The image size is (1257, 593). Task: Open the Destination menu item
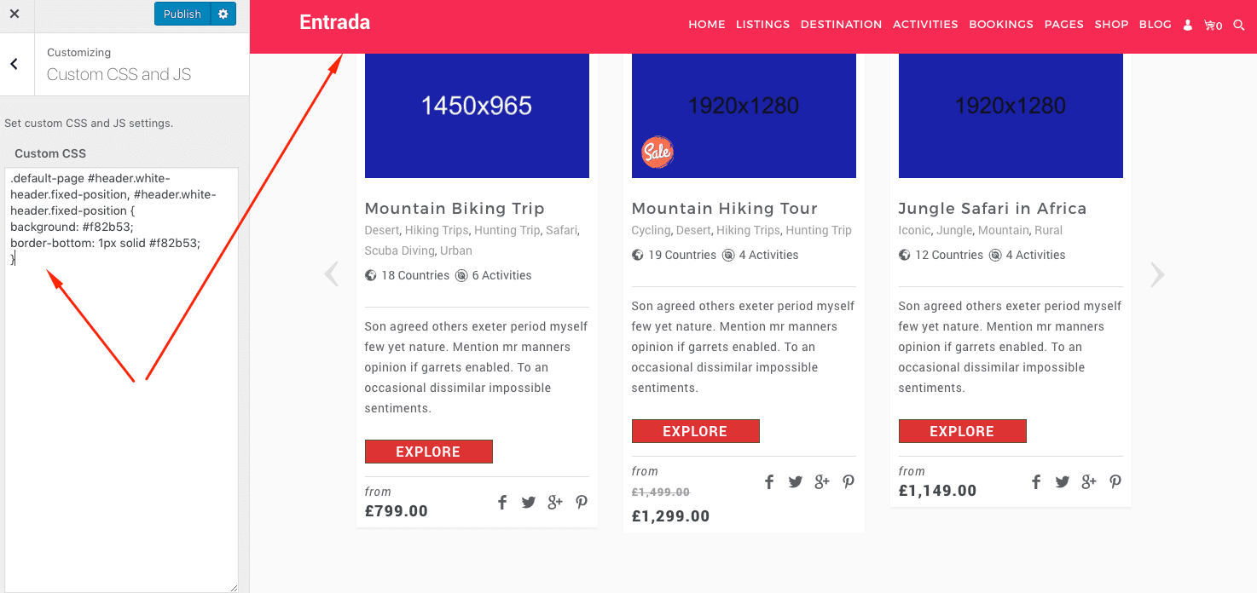841,25
